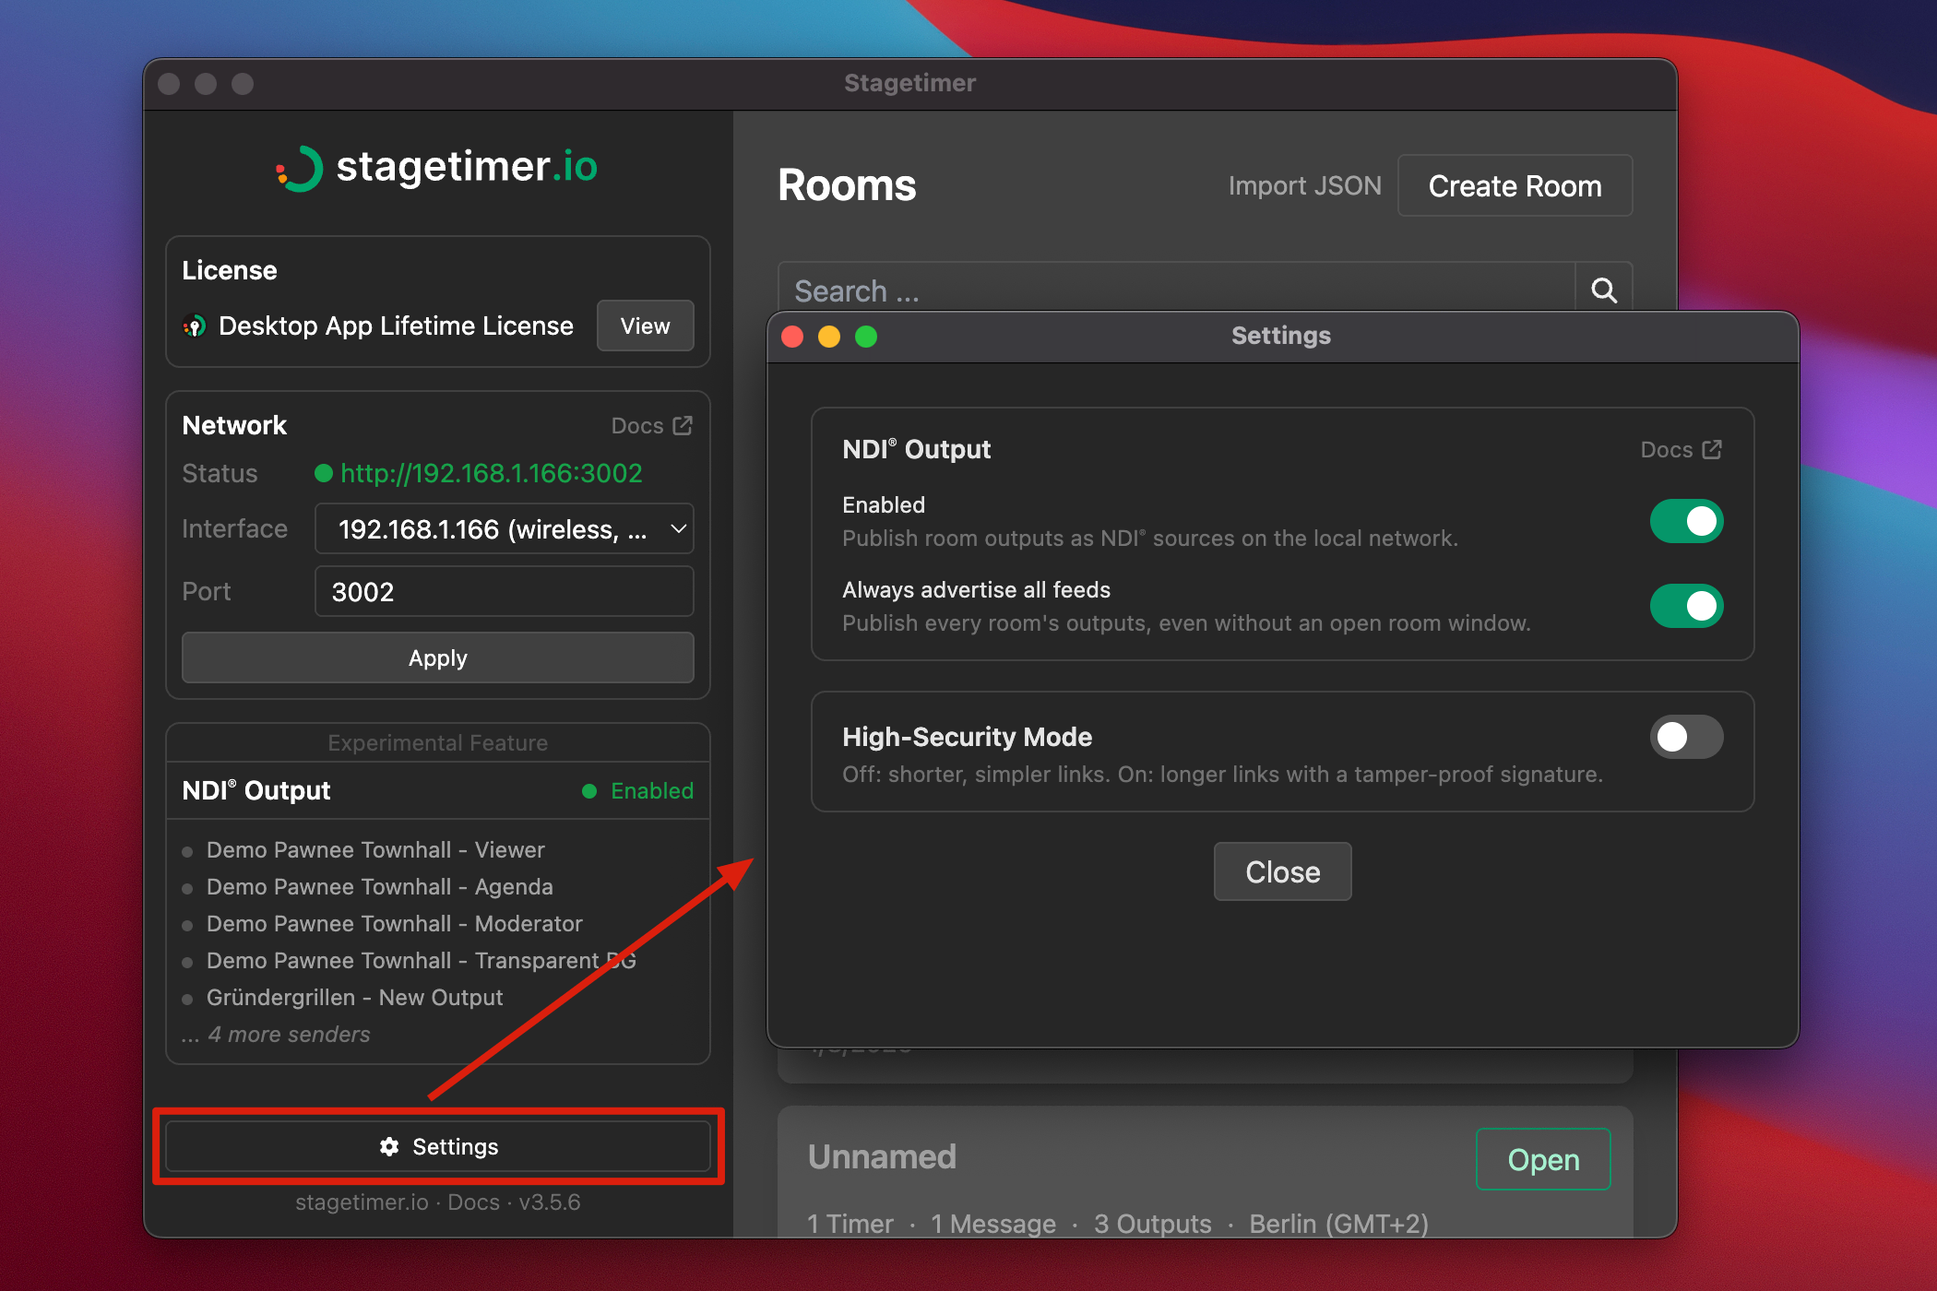
Task: Open the Interface dropdown
Action: [505, 528]
